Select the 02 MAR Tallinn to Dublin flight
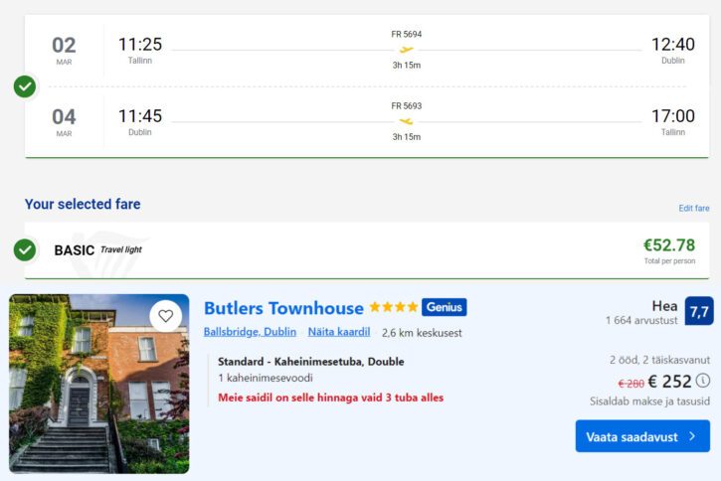Screen dimensions: 721x481 [367, 51]
